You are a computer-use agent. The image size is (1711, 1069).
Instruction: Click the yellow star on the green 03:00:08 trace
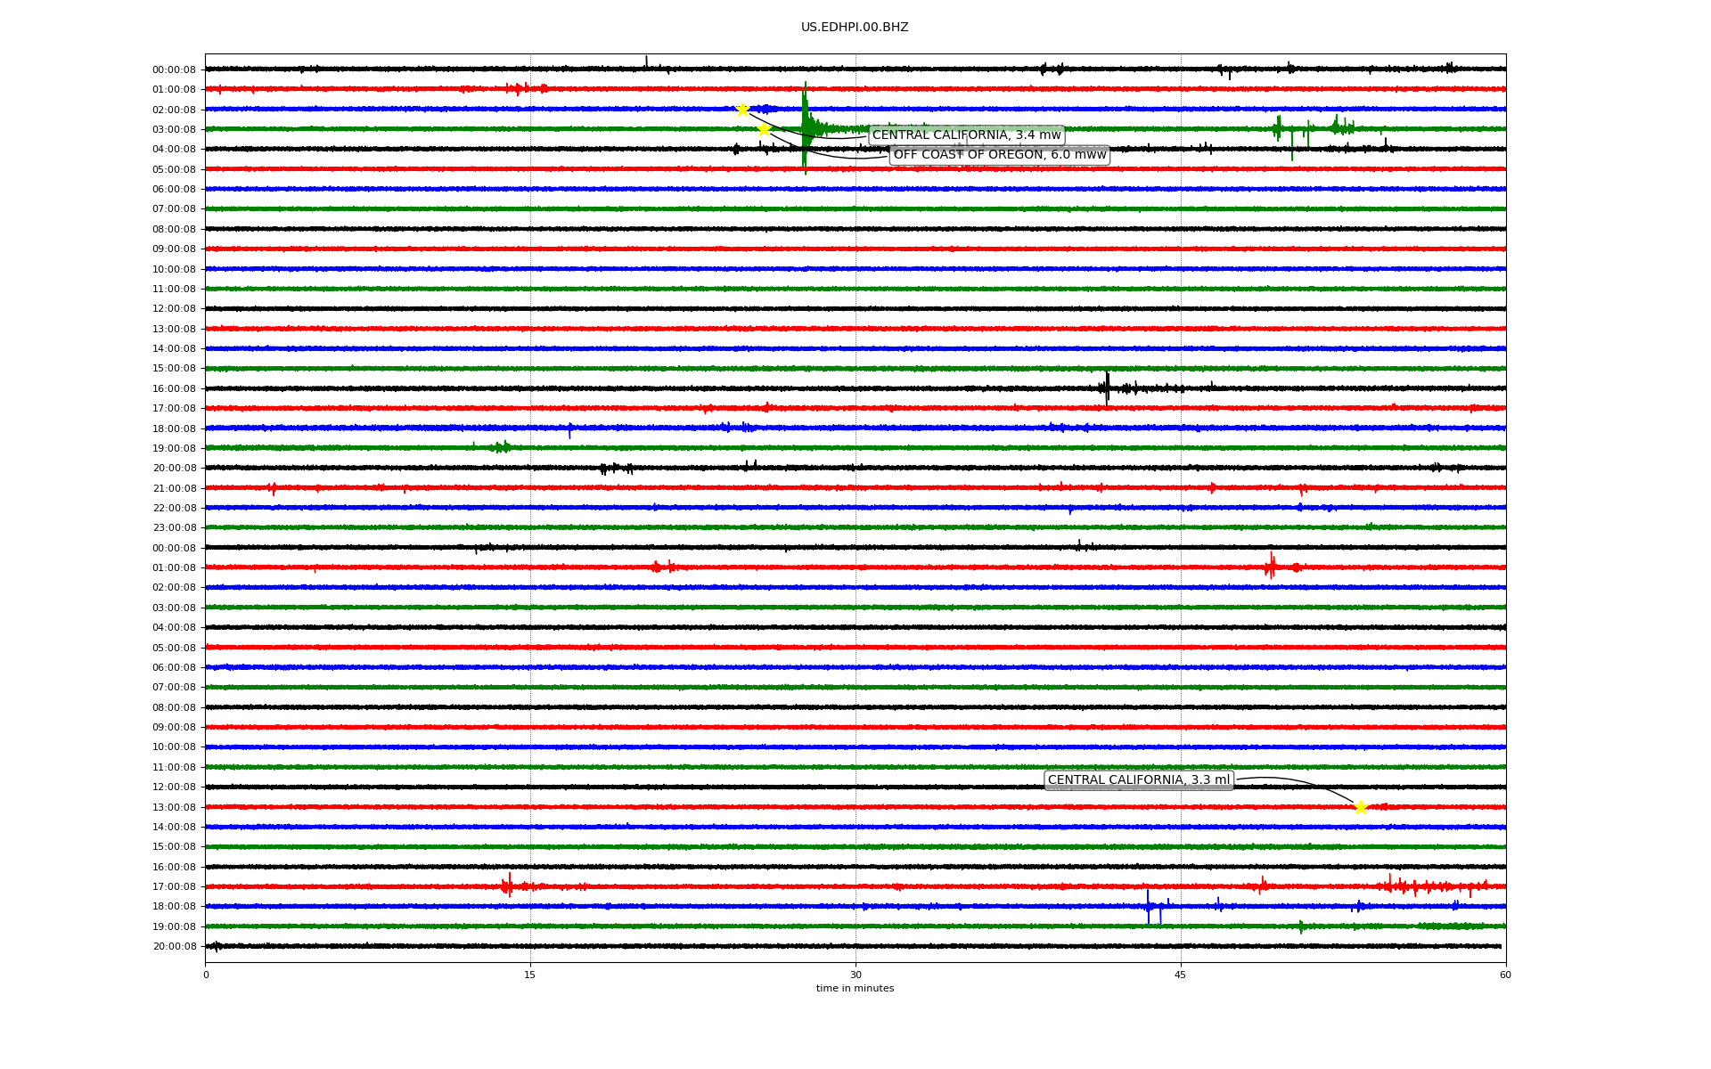point(764,129)
